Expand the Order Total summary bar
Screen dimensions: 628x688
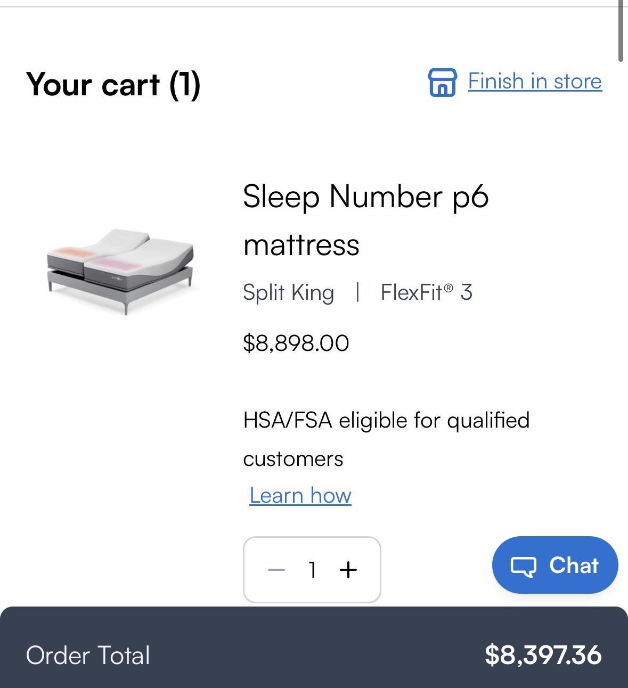pyautogui.click(x=314, y=656)
